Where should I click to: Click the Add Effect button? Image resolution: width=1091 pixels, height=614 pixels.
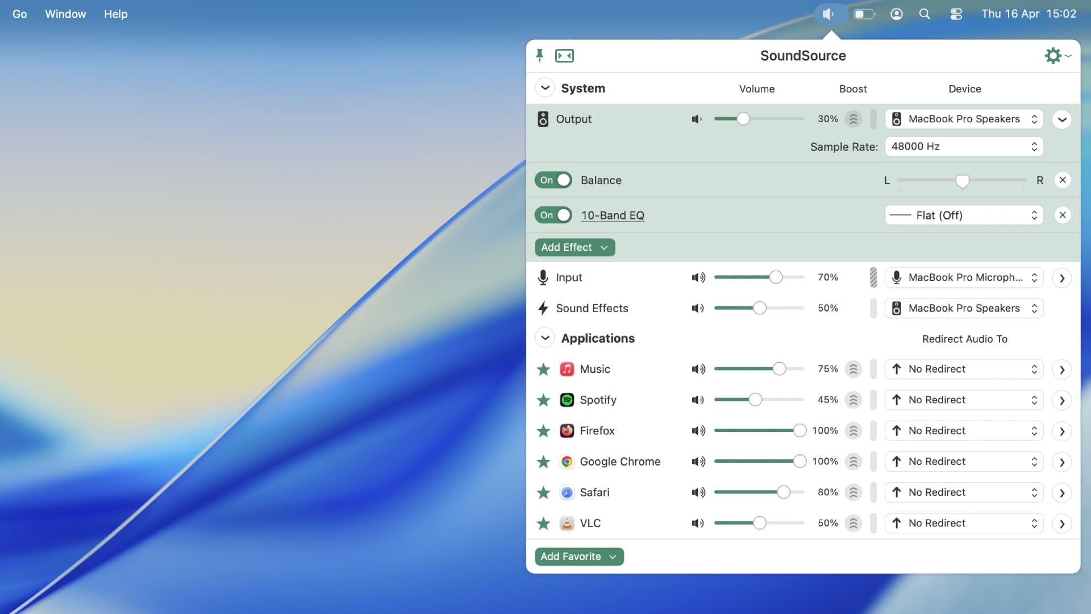[574, 247]
